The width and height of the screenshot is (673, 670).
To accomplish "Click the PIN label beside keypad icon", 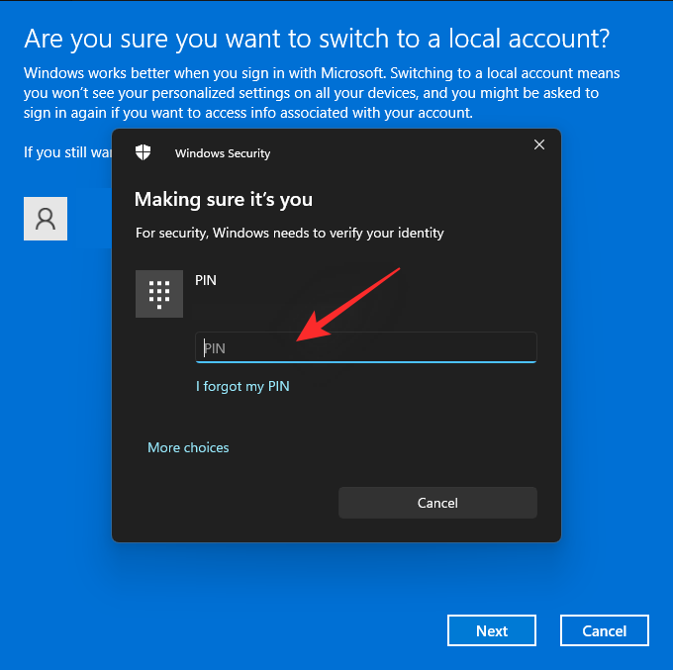I will (x=206, y=280).
